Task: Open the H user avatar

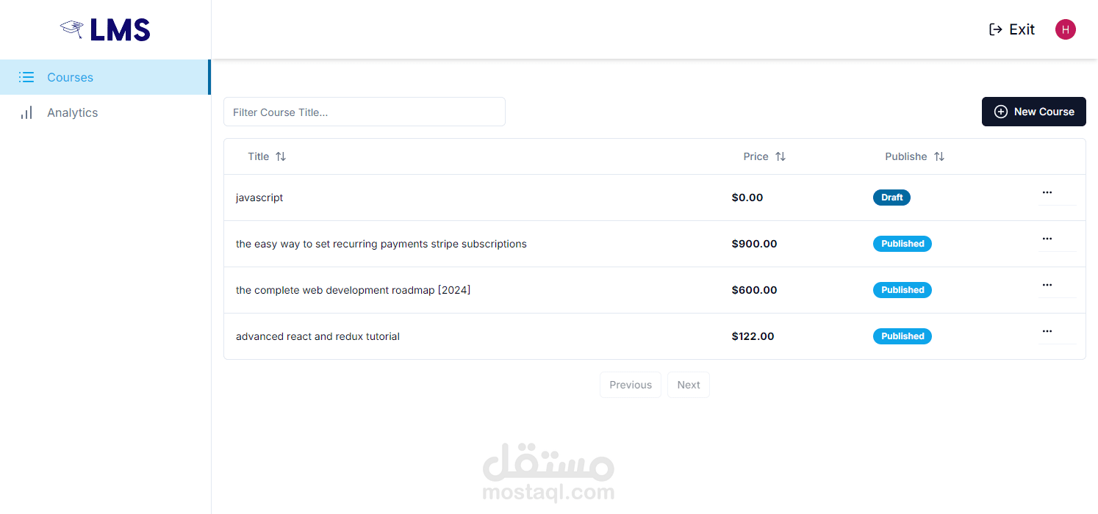Action: coord(1066,29)
